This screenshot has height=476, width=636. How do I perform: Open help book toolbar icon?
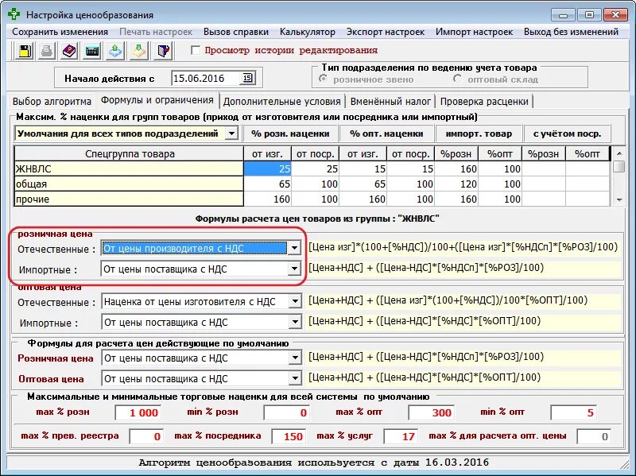coord(70,51)
